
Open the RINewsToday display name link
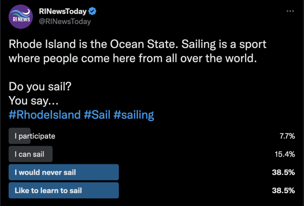[x=63, y=11]
